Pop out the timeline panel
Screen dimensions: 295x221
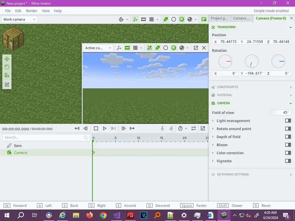[x=203, y=128]
